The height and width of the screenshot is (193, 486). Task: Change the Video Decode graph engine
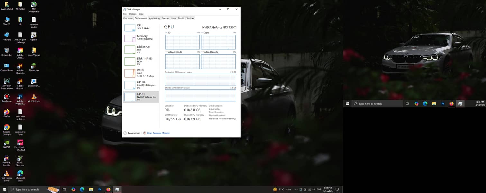pyautogui.click(x=202, y=52)
